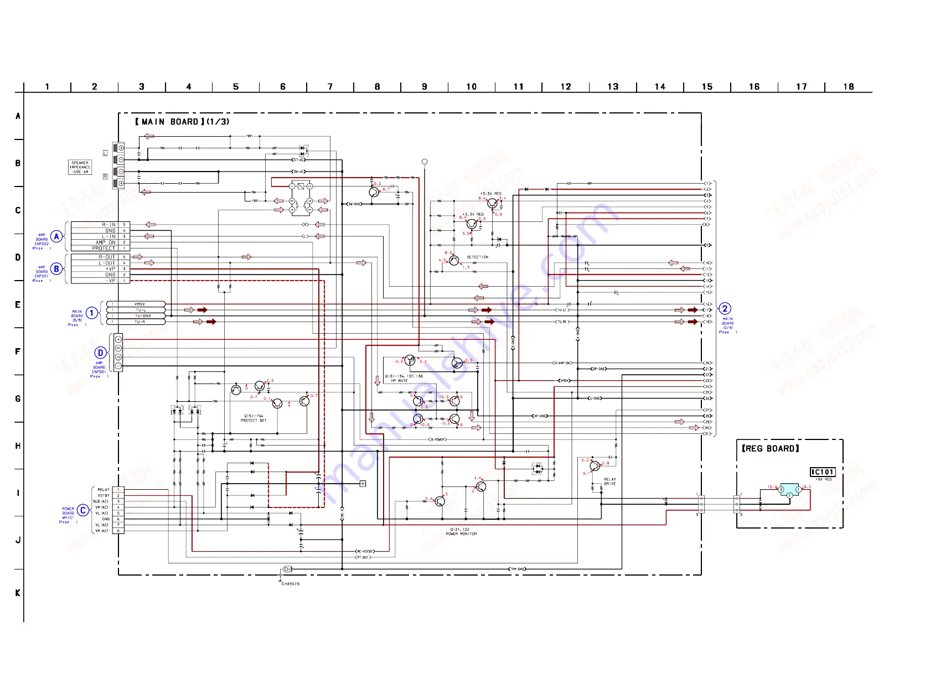Click the circled B connector marker

click(56, 269)
